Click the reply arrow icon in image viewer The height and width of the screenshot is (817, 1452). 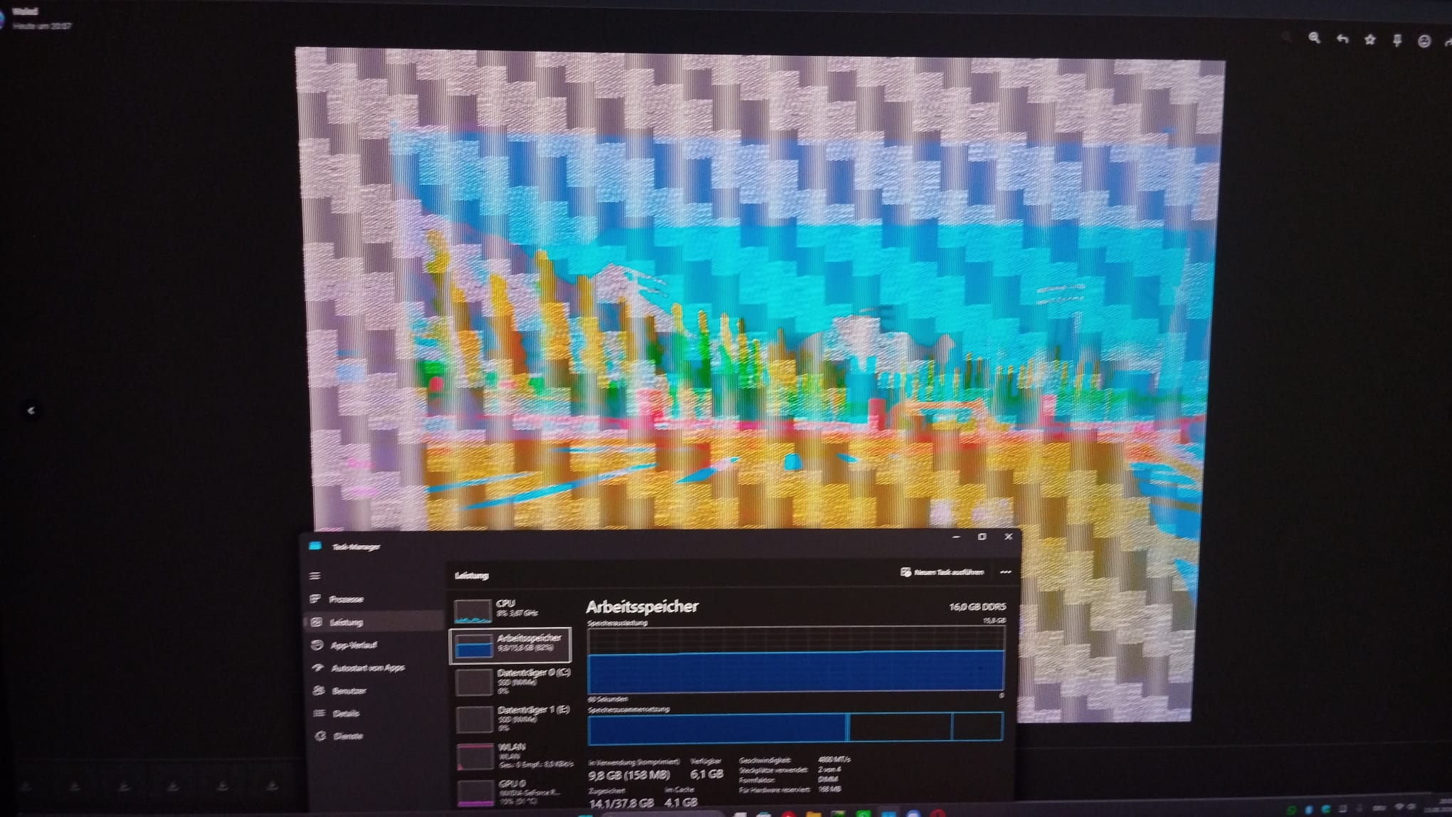1342,39
